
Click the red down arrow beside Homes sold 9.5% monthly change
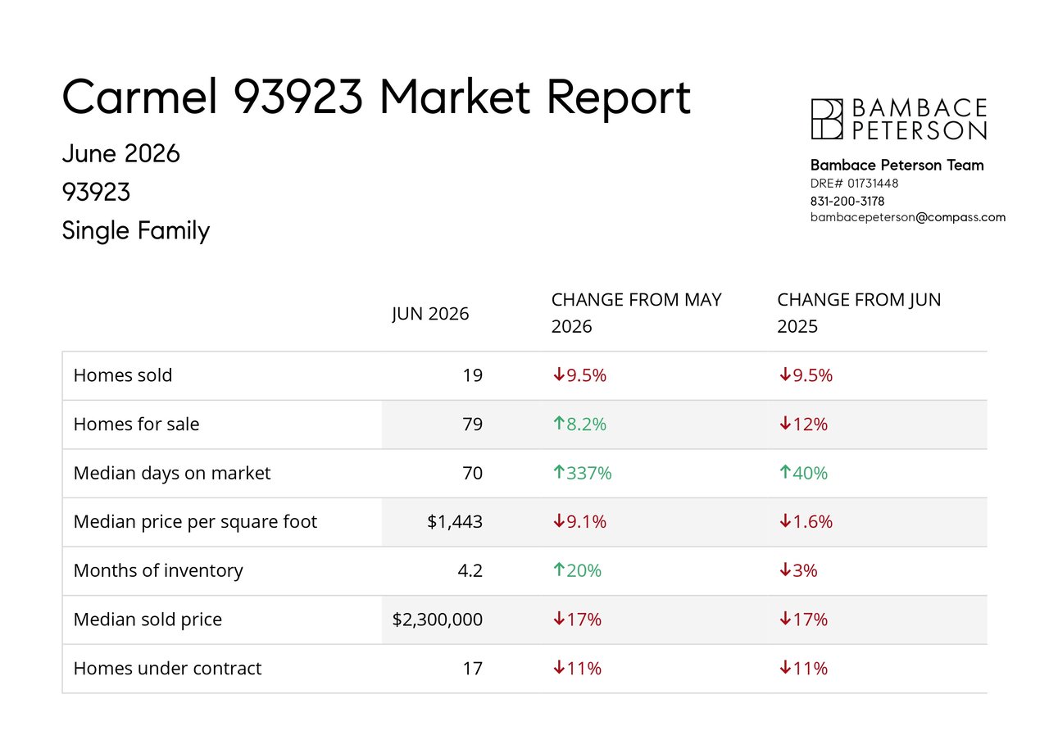[x=559, y=375]
